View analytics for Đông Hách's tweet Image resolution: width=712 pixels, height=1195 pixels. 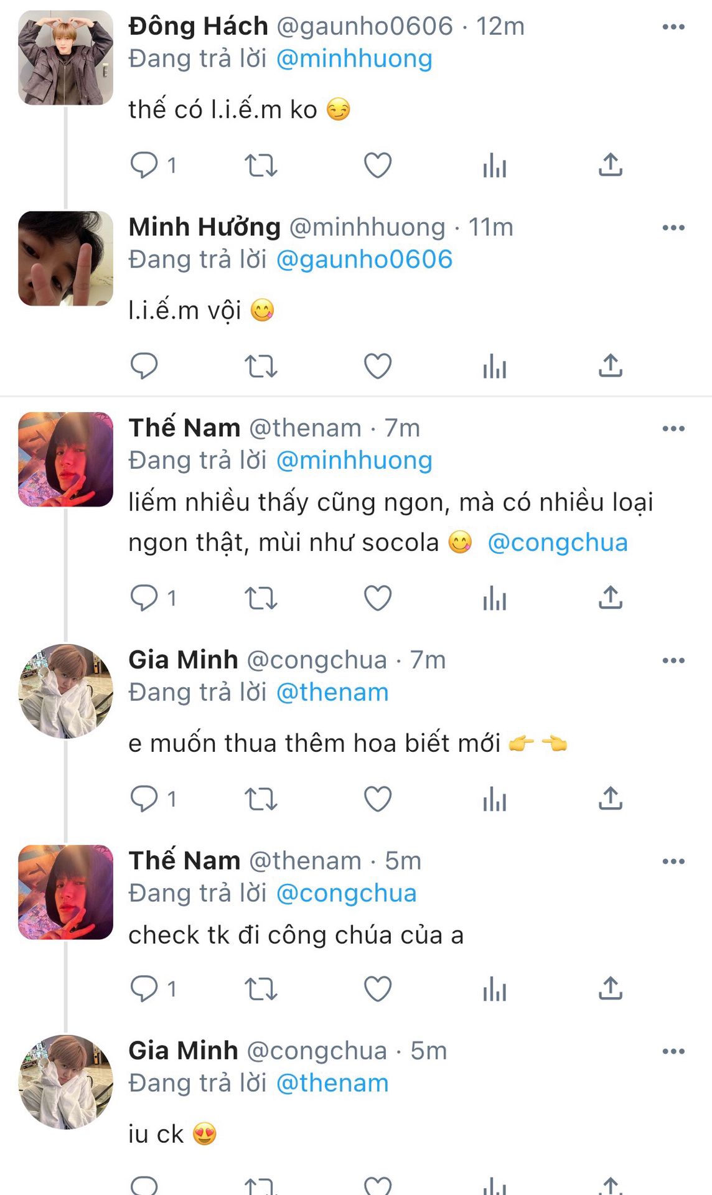point(494,165)
